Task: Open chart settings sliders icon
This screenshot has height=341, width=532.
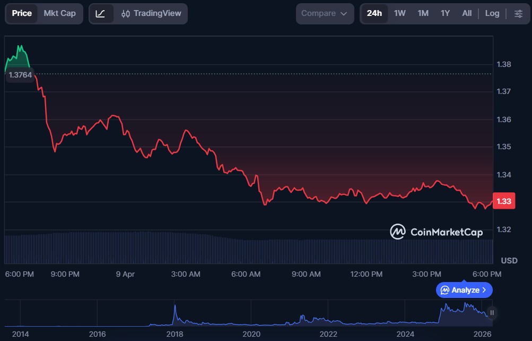Action: [518, 13]
